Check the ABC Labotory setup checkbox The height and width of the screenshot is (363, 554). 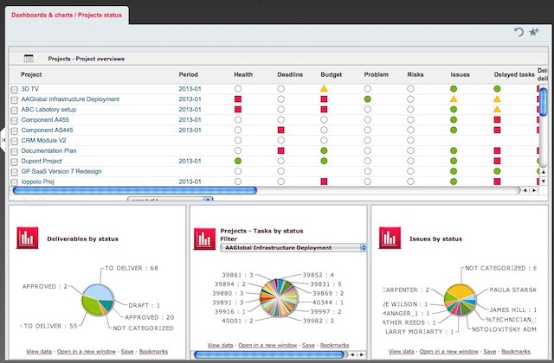(x=14, y=110)
